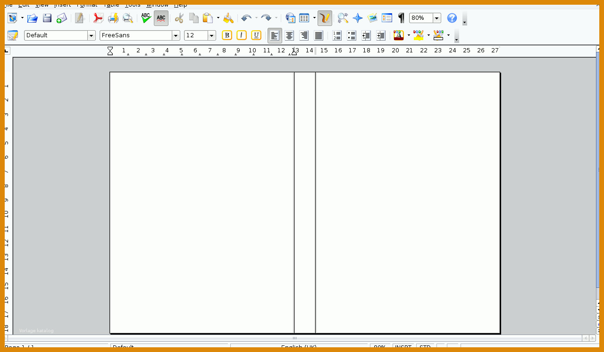Toggle Italic formatting
The height and width of the screenshot is (352, 604).
pyautogui.click(x=242, y=35)
